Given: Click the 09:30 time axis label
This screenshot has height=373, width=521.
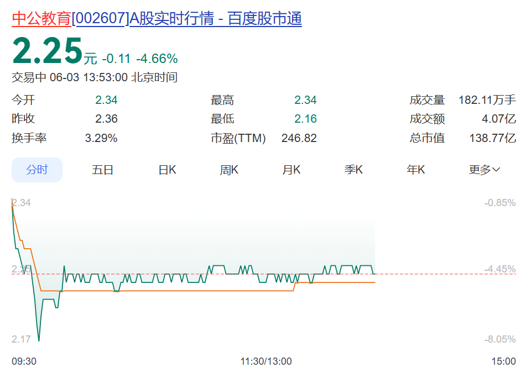Looking at the screenshot, I should coord(24,361).
